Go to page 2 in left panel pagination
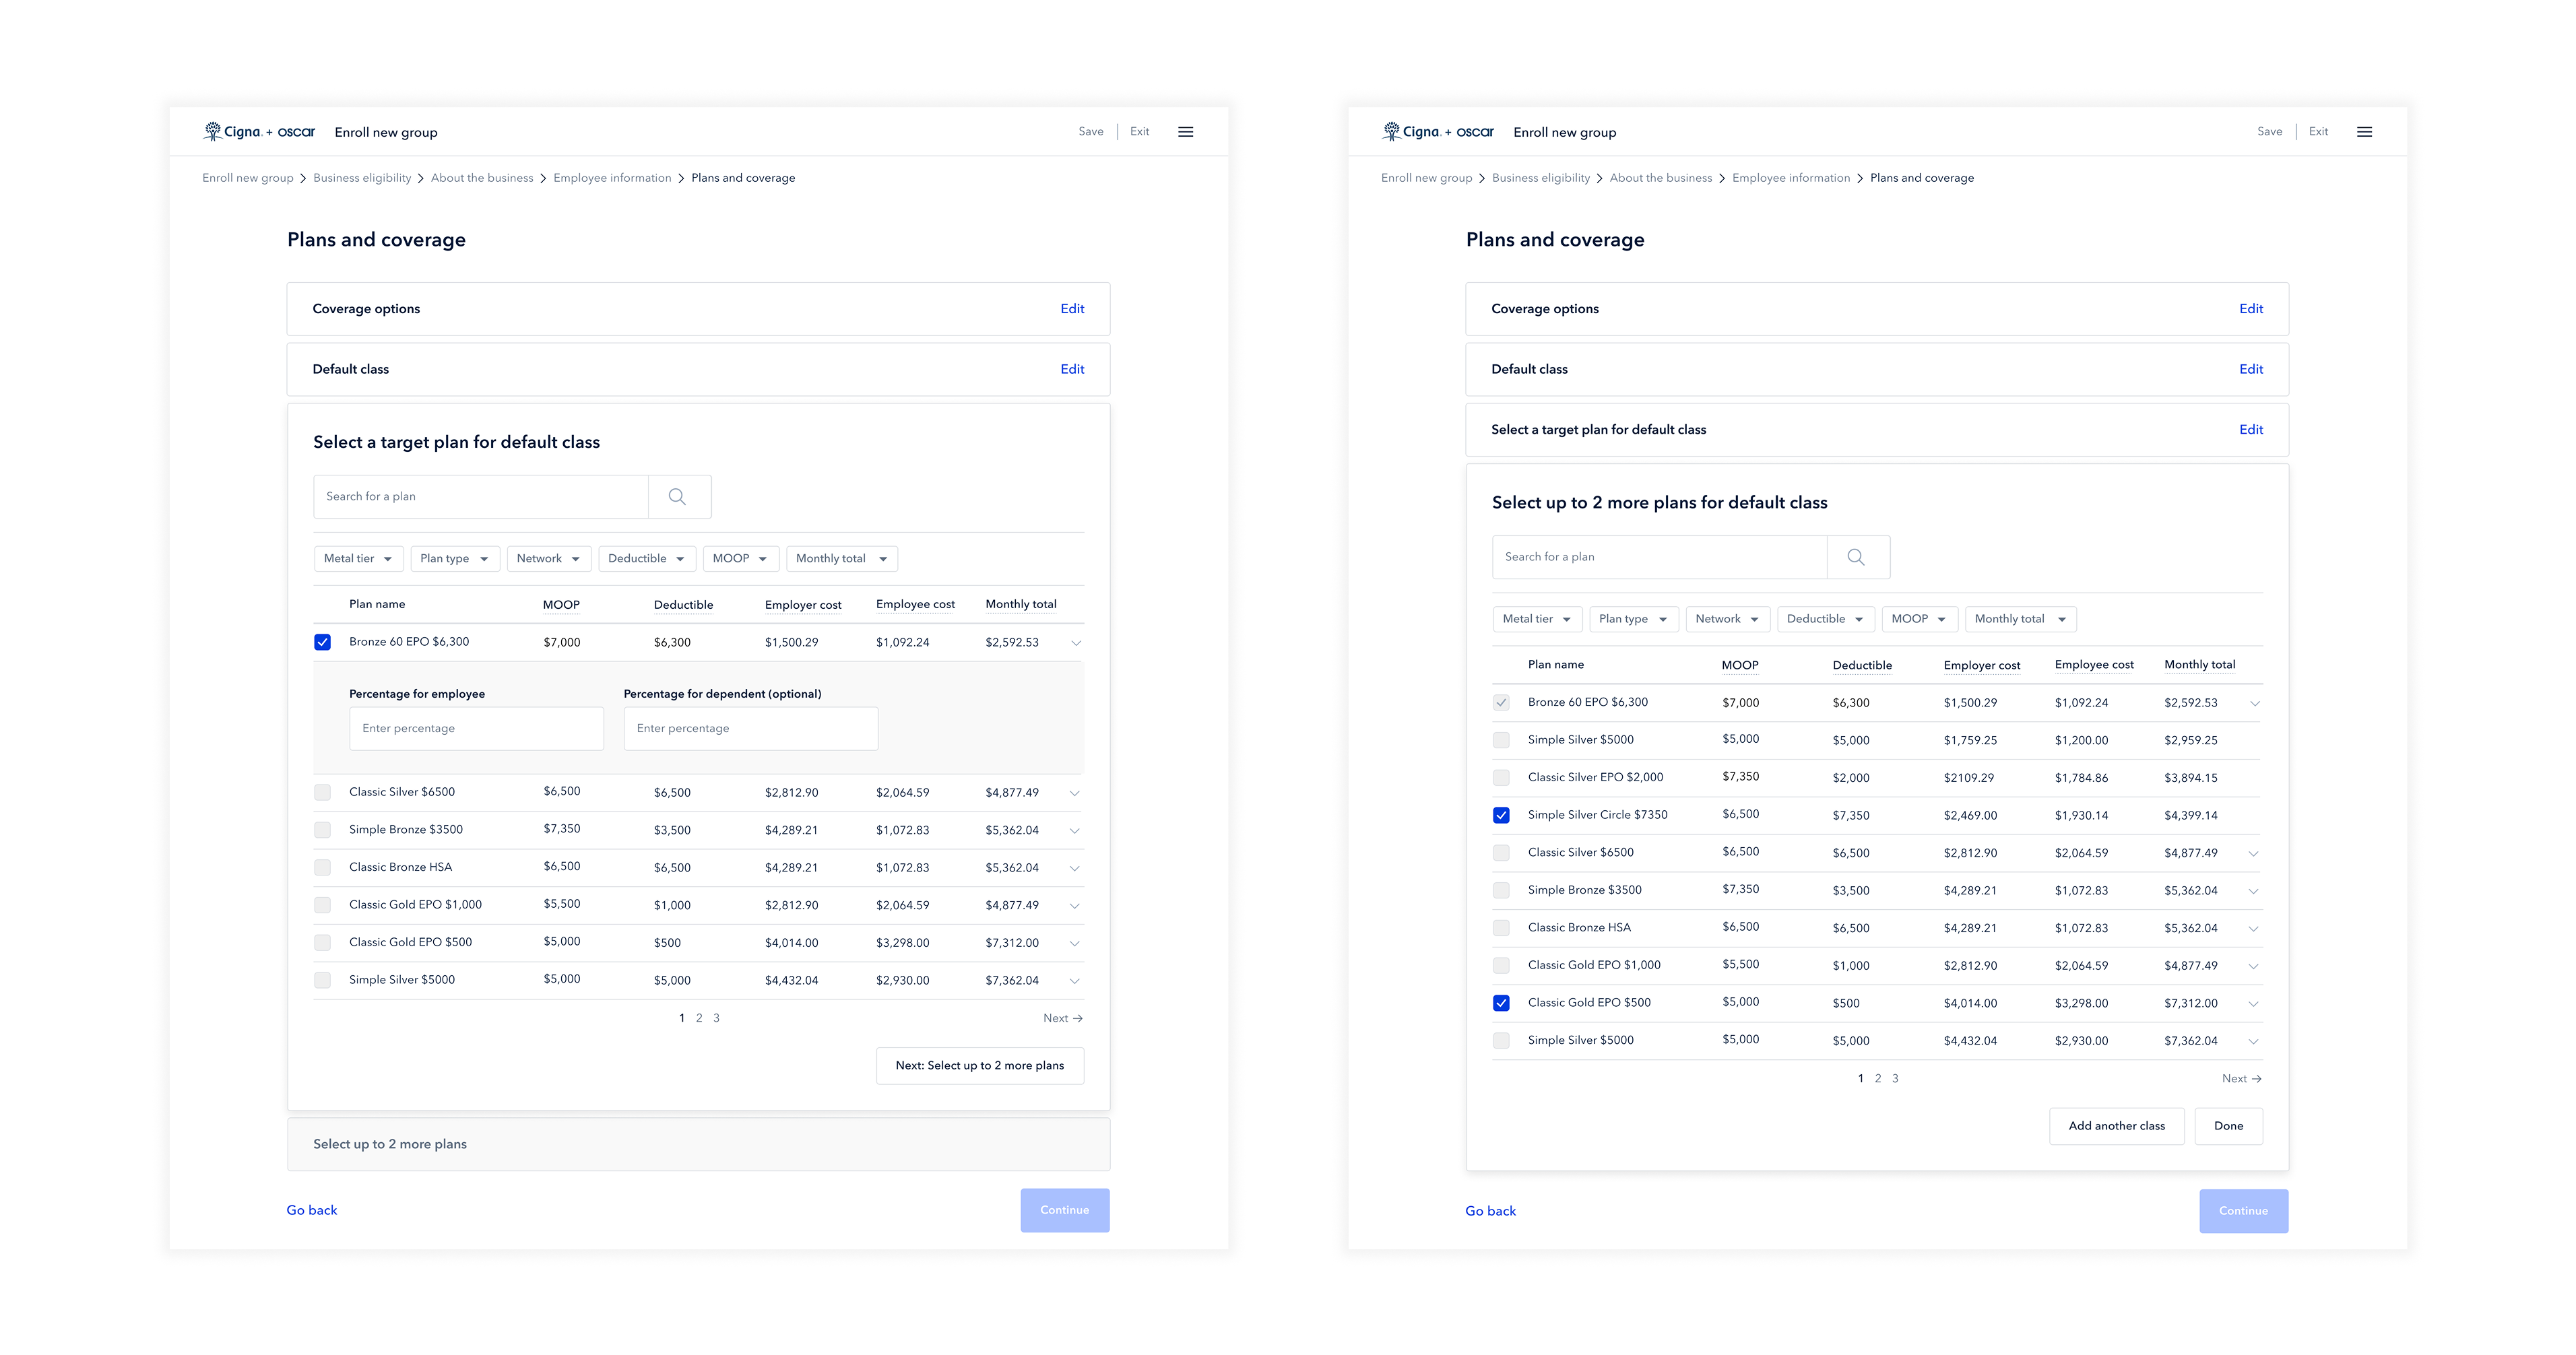Image resolution: width=2576 pixels, height=1355 pixels. tap(699, 1018)
